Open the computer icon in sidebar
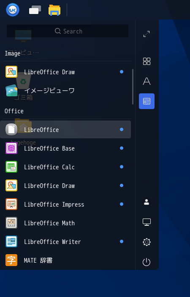This screenshot has height=297, width=190. (147, 222)
